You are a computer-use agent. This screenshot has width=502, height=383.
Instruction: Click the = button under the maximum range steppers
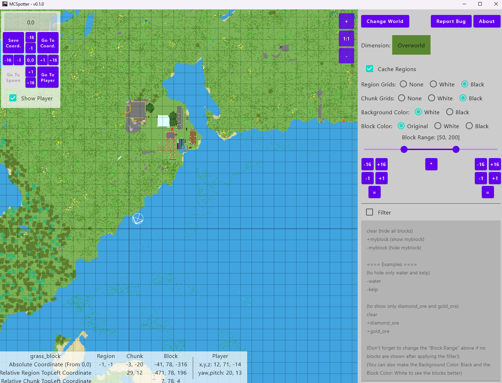click(488, 192)
